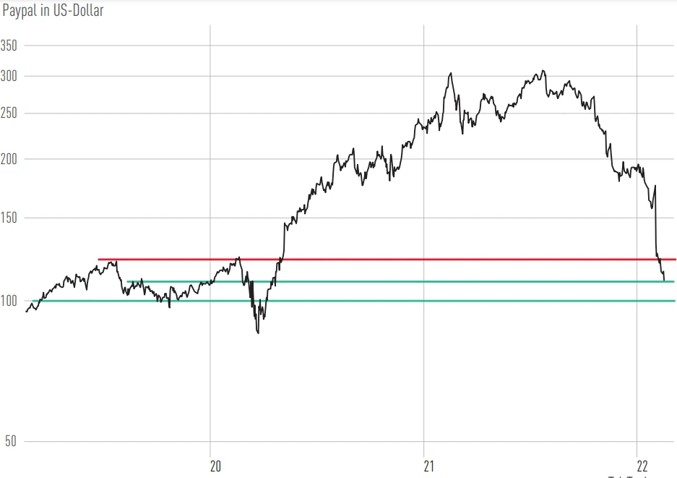Select the latest price point at line's end
677x478 pixels.
[664, 281]
